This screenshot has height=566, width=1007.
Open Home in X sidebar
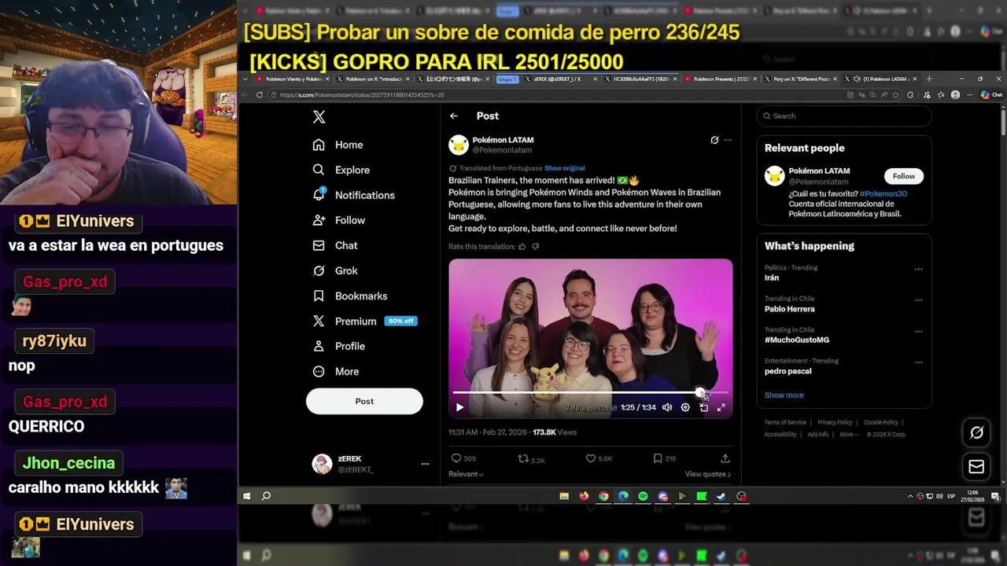tap(338, 145)
